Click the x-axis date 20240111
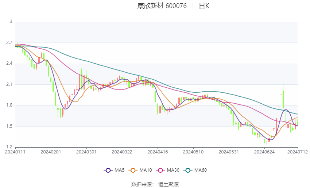Image resolution: width=310 pixels, height=188 pixels. click(x=15, y=152)
